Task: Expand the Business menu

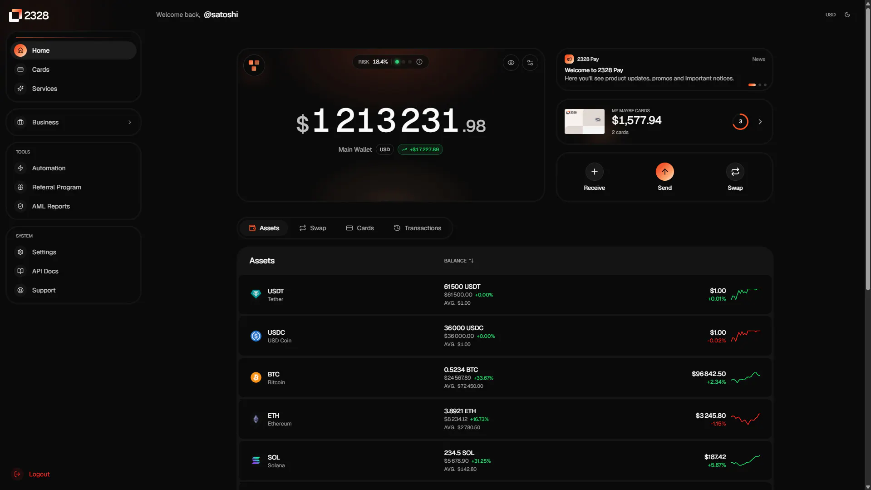Action: coord(74,122)
